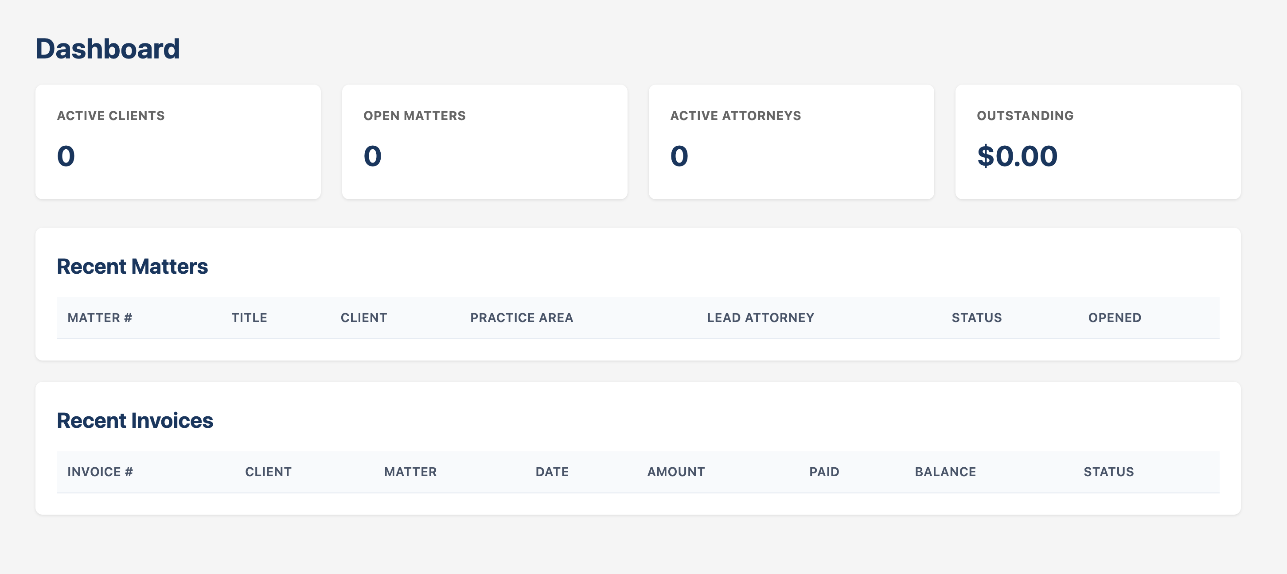Click the Client header in Recent Matters

click(364, 318)
